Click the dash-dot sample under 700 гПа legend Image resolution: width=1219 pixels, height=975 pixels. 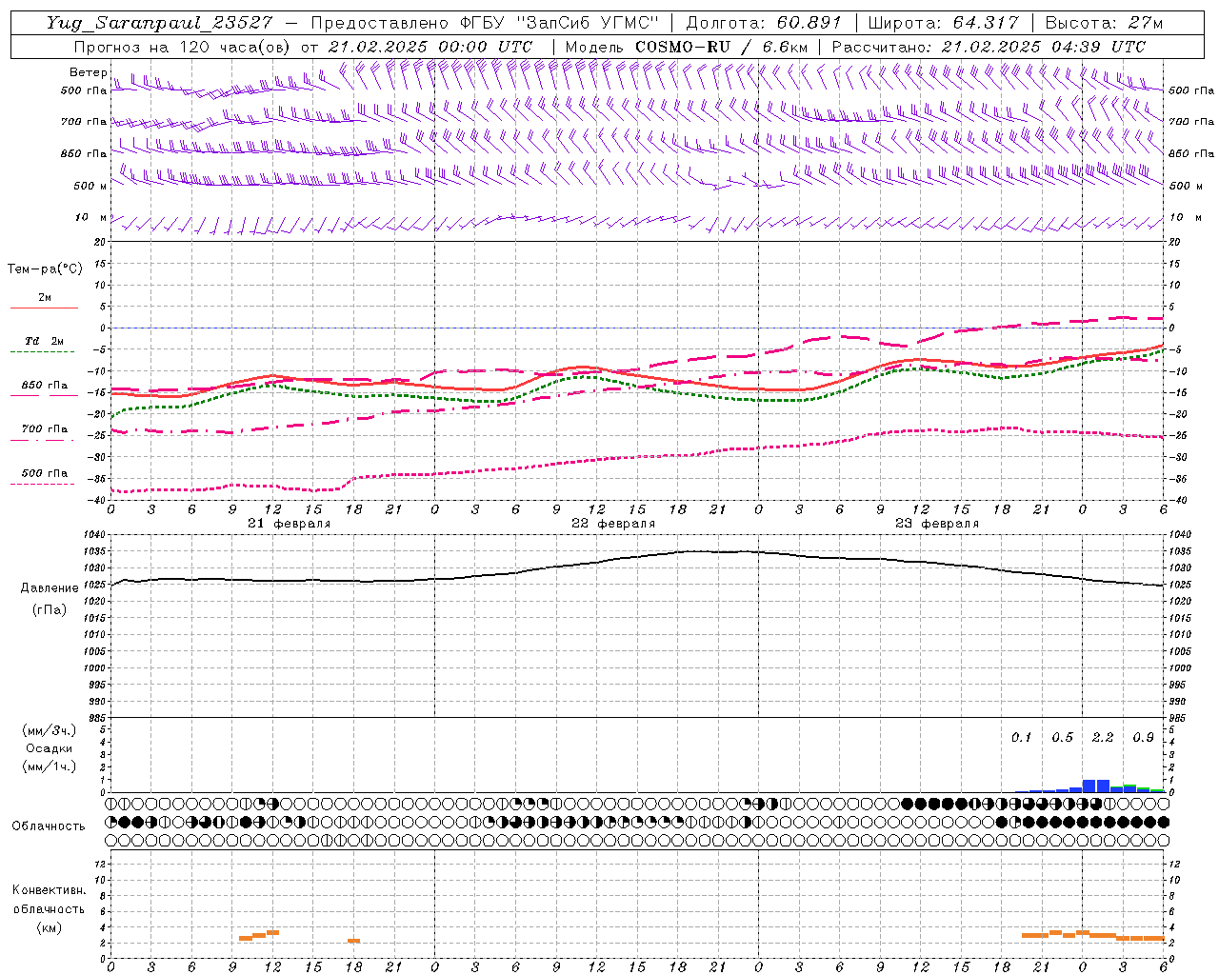pyautogui.click(x=44, y=439)
